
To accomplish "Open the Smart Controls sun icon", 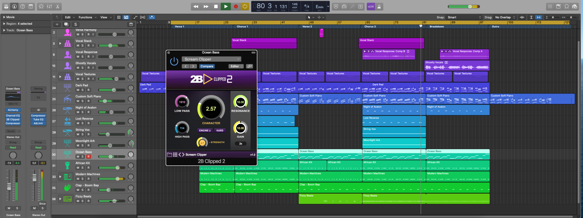I will pos(41,7).
